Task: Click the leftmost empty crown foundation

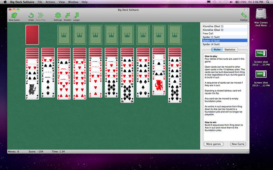Action: (64, 35)
